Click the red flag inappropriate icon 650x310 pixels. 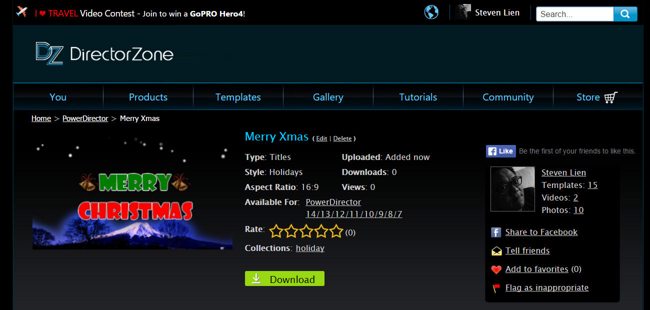(x=496, y=288)
